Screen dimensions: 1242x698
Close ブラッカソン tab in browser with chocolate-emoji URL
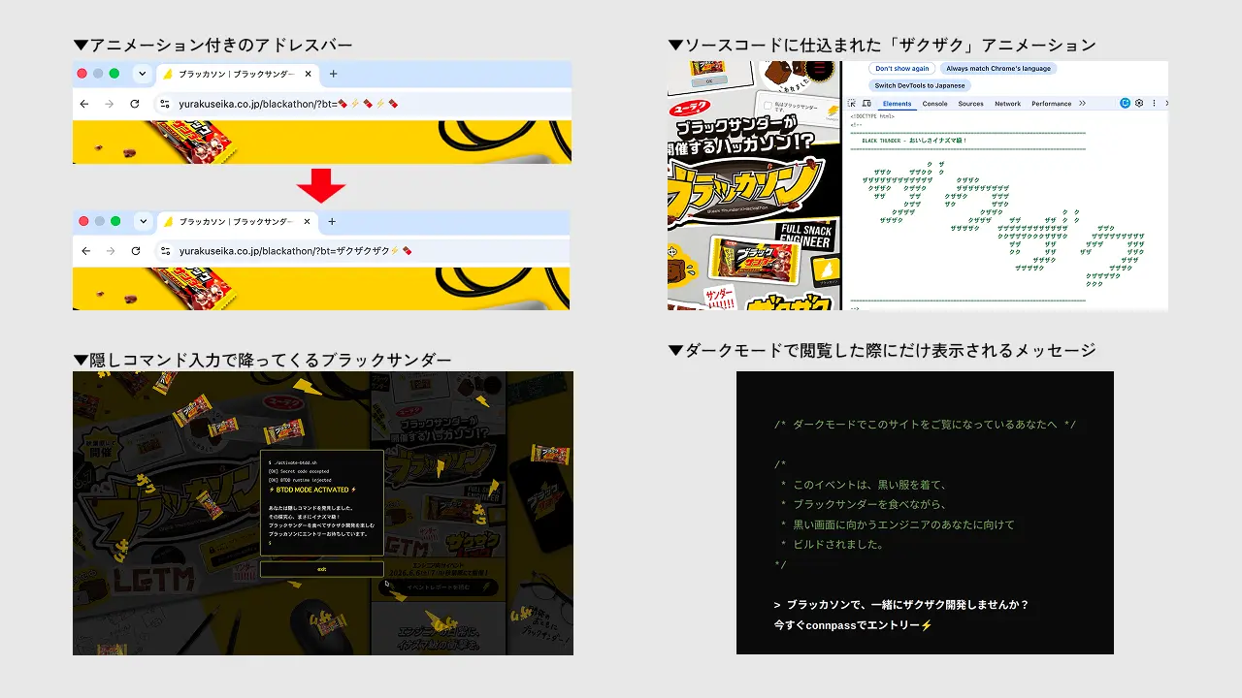point(308,74)
